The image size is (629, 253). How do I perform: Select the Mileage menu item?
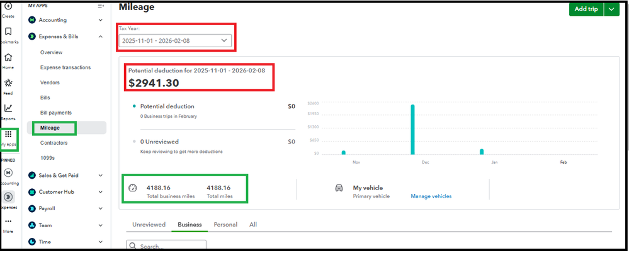[x=67, y=128]
